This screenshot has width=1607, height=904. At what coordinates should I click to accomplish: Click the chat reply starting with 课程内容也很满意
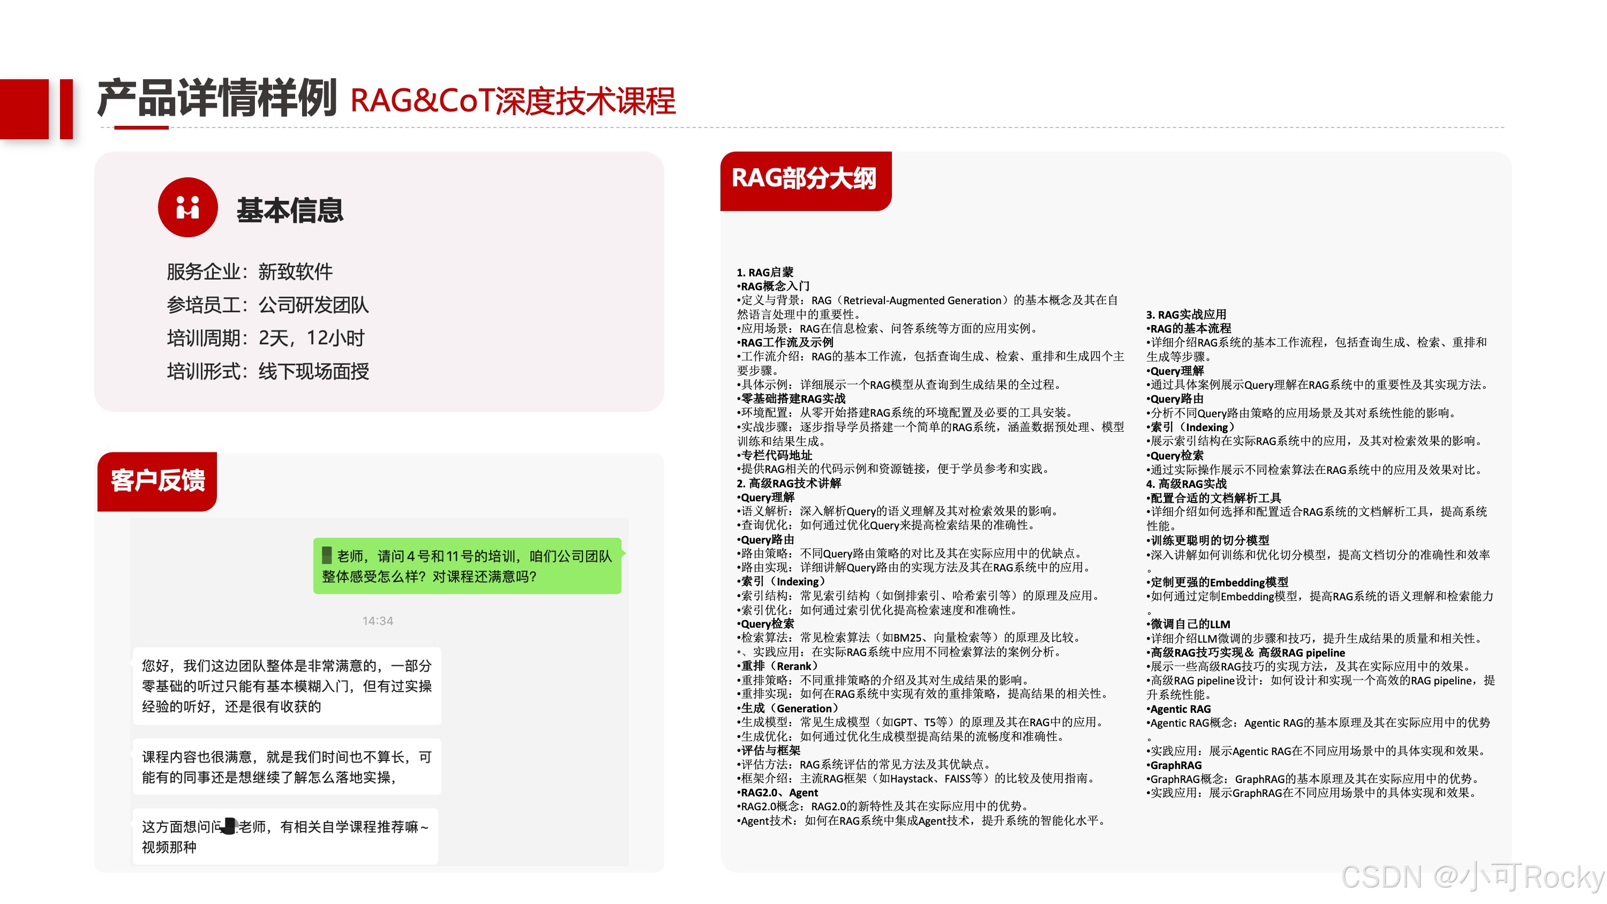point(287,767)
